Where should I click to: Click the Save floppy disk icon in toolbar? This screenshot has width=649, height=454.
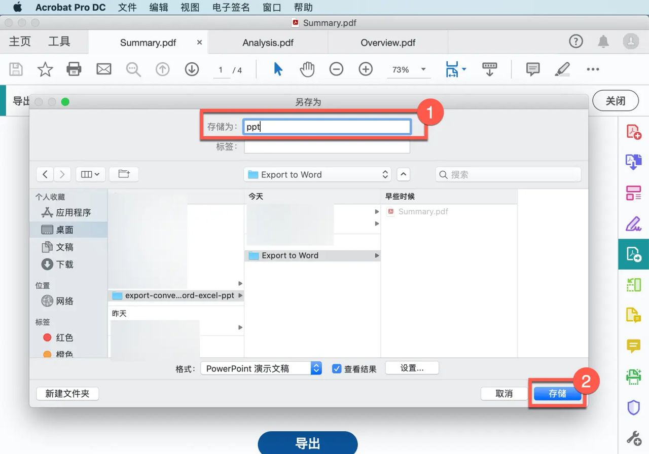coord(16,69)
